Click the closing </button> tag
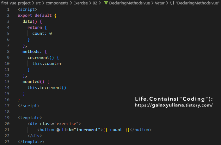This screenshot has height=145, width=221. [141, 130]
